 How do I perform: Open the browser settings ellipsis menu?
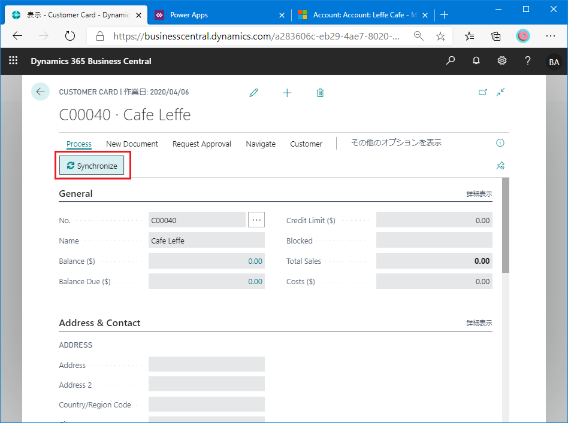coord(550,36)
